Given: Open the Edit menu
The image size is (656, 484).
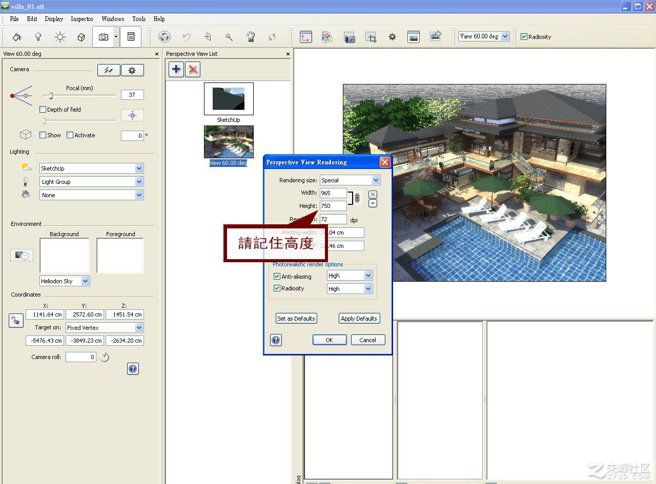Looking at the screenshot, I should [32, 19].
